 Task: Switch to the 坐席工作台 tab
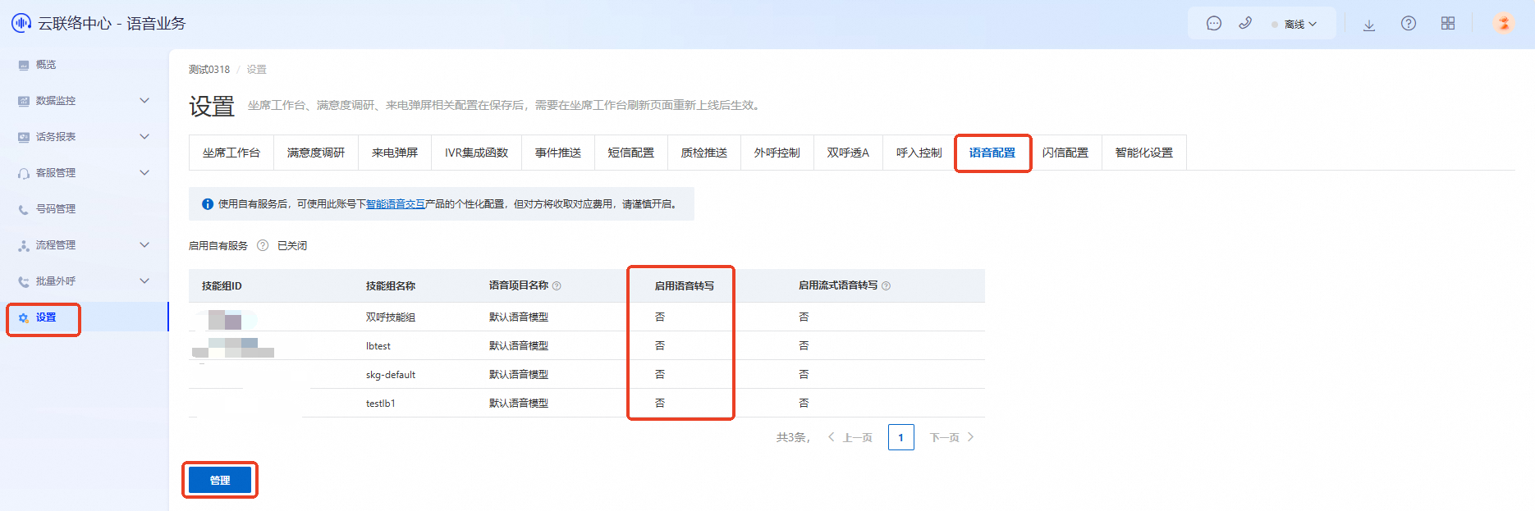[x=231, y=153]
